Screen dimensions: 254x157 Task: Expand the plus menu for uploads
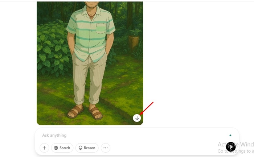click(x=44, y=148)
